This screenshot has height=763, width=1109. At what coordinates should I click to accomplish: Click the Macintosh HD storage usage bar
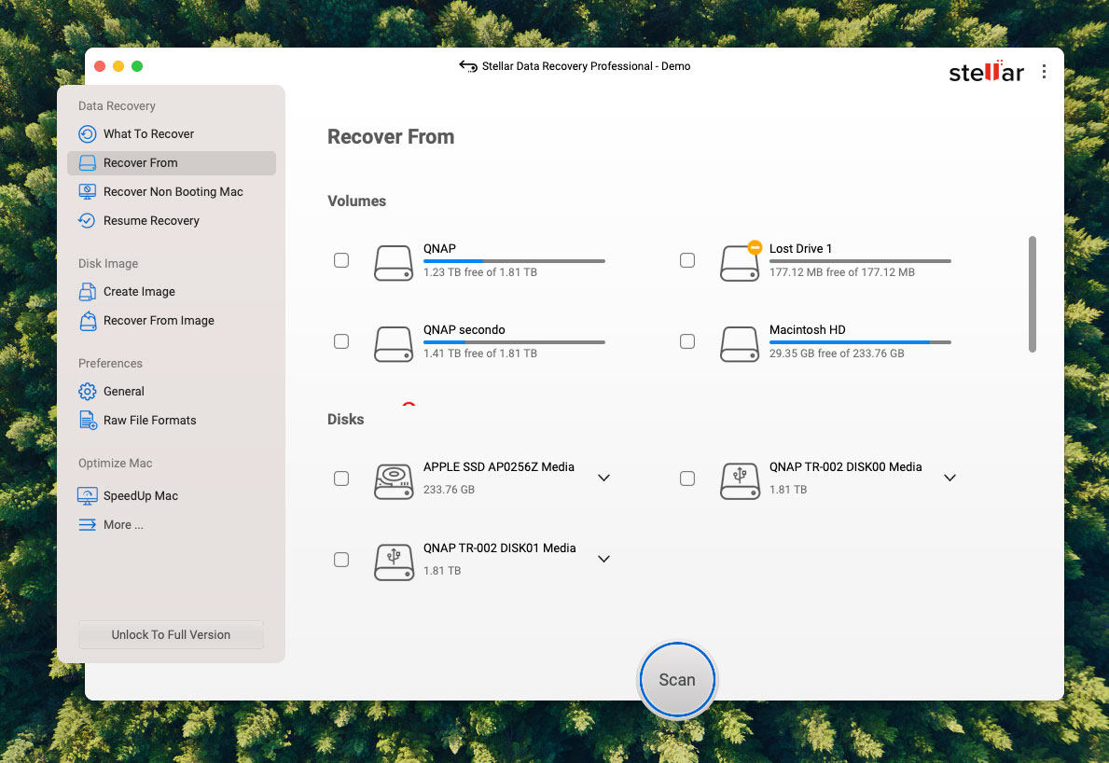(860, 342)
